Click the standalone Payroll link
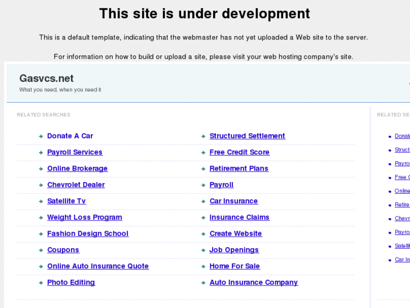The height and width of the screenshot is (308, 410). click(221, 185)
